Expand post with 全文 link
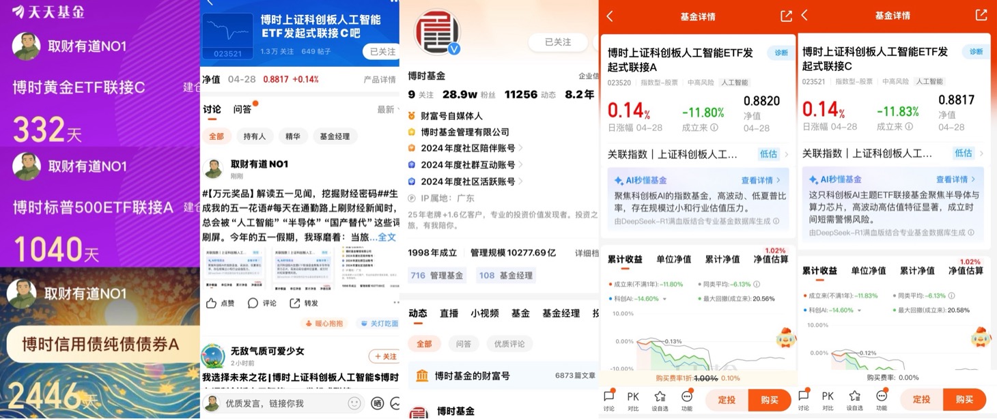997x419 pixels. point(387,237)
